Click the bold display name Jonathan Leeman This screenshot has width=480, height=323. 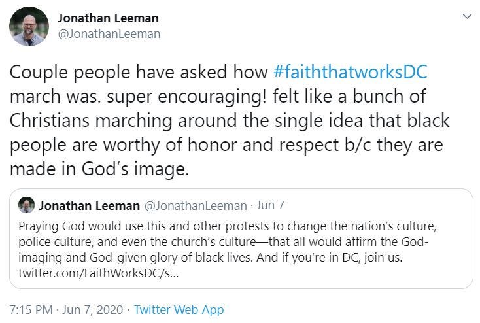pos(108,18)
